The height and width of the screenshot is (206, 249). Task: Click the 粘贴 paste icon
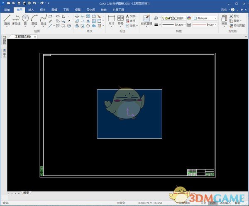point(225,20)
